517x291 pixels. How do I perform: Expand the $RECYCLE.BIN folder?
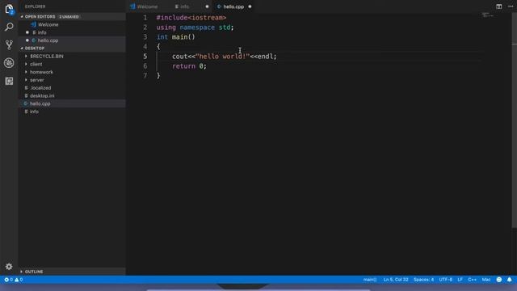click(72, 56)
